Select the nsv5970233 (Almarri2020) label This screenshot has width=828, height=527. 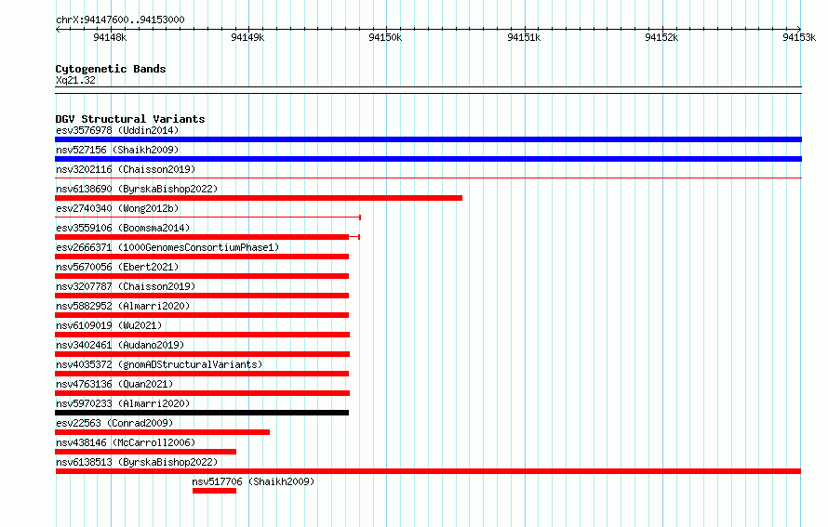point(123,403)
